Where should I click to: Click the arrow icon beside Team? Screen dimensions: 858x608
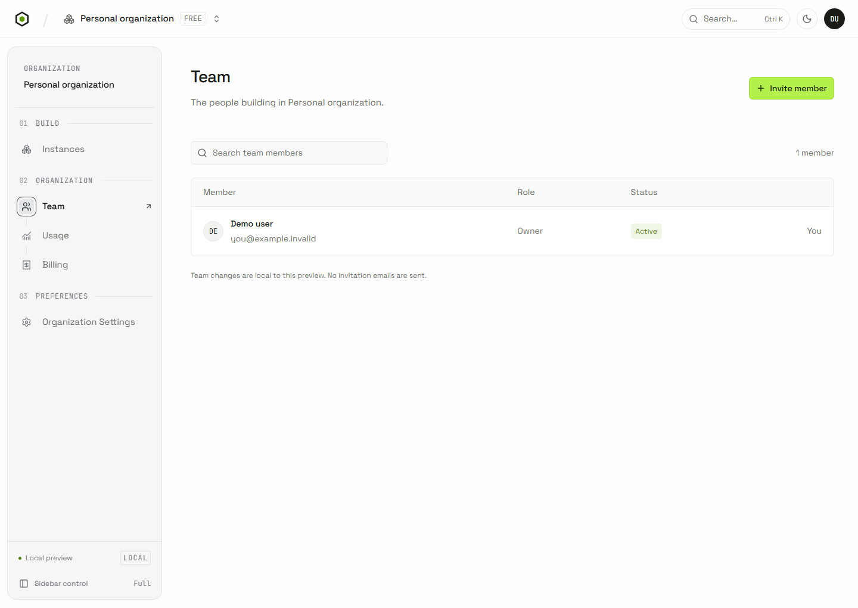point(148,207)
